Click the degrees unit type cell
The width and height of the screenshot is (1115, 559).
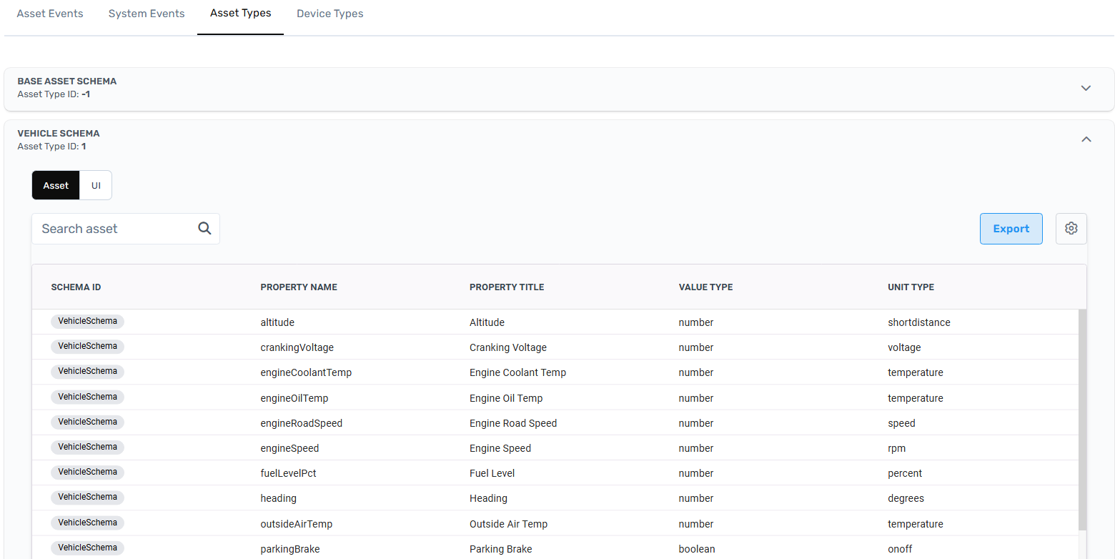[x=906, y=498]
